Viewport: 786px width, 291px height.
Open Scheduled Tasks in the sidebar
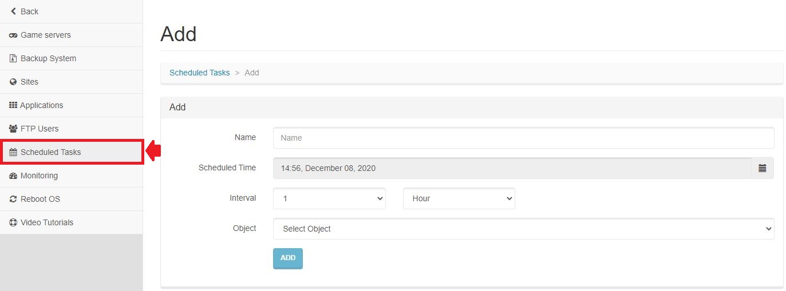coord(71,152)
